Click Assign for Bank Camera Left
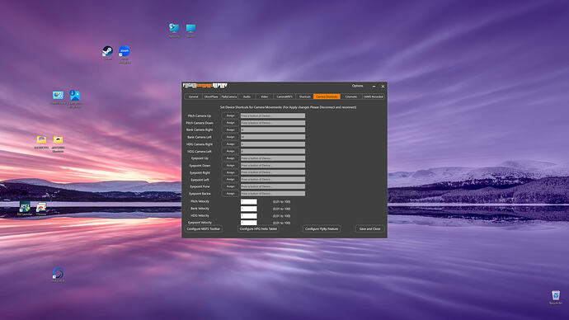The height and width of the screenshot is (320, 569). coord(230,137)
